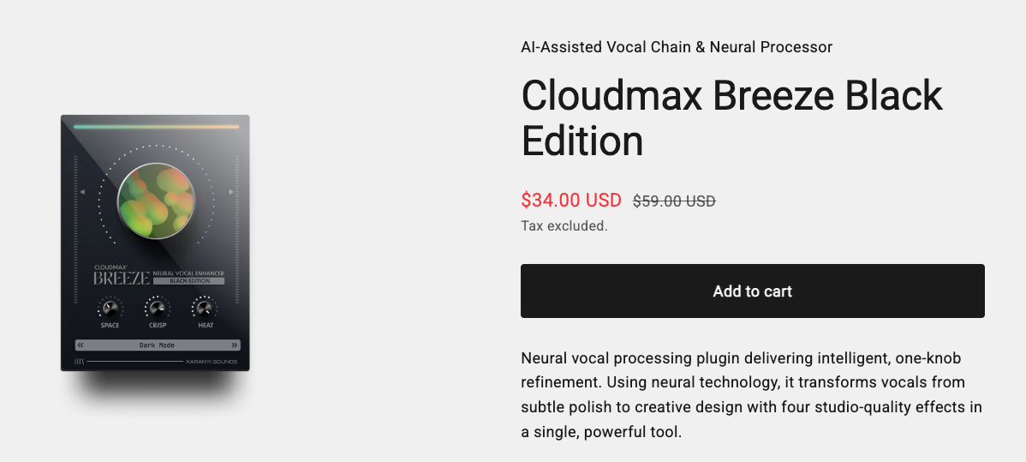Image resolution: width=1026 pixels, height=462 pixels.
Task: Click the previous preset double-chevron
Action: pyautogui.click(x=81, y=345)
